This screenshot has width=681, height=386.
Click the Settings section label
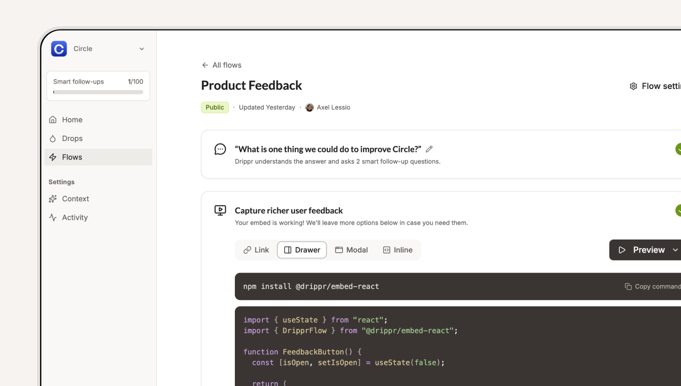click(62, 182)
